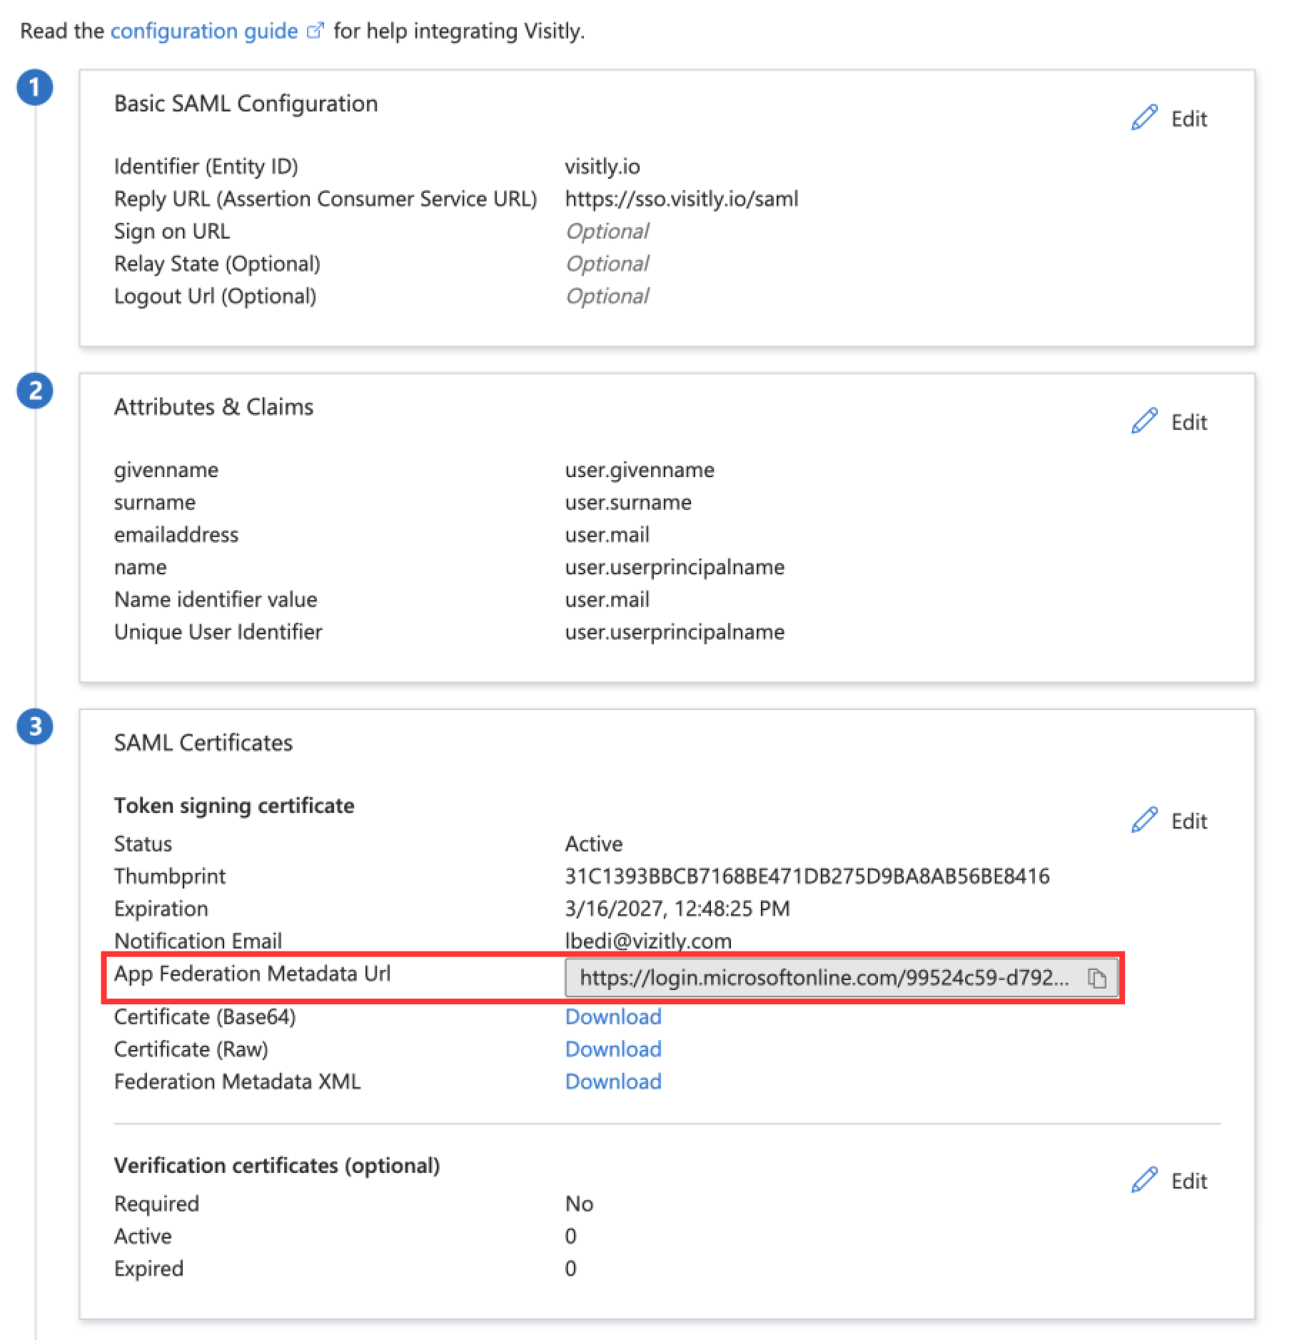1297x1340 pixels.
Task: Click the Optional value for Sign on URL
Action: 607,231
